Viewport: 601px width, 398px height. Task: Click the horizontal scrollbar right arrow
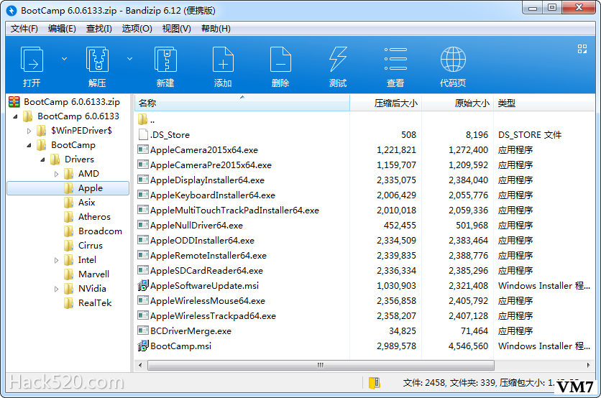[x=588, y=365]
